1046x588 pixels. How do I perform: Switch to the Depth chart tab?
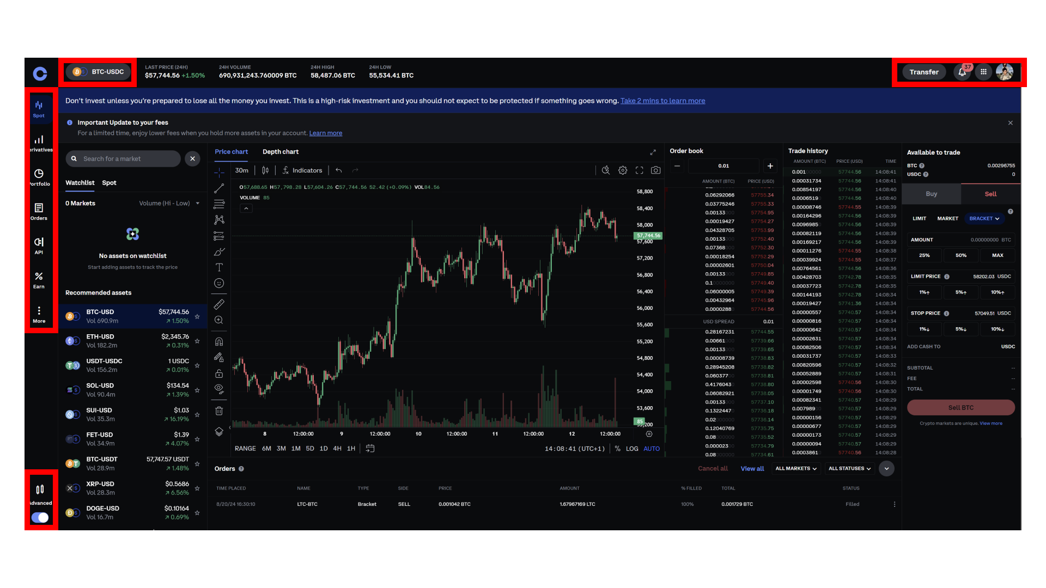coord(281,151)
